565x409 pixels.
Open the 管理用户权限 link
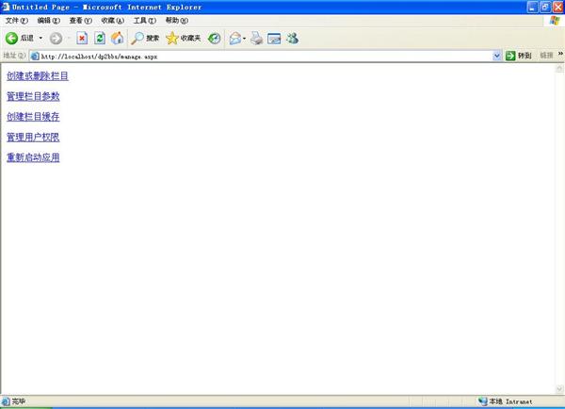[x=33, y=137]
